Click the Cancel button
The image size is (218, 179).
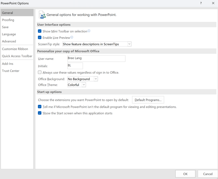pyautogui.click(x=208, y=174)
